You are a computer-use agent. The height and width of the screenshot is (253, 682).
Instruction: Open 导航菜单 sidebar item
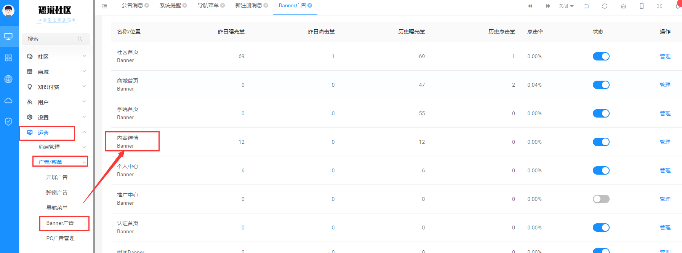pos(57,208)
